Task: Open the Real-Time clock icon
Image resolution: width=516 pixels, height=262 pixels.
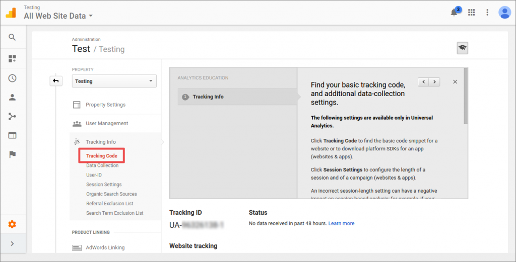Action: (12, 78)
